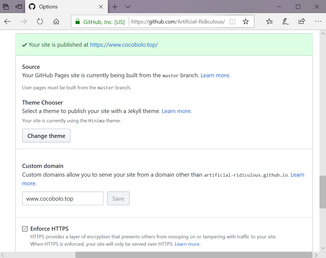
Task: Expand tab previews chevron
Action: coord(128,7)
